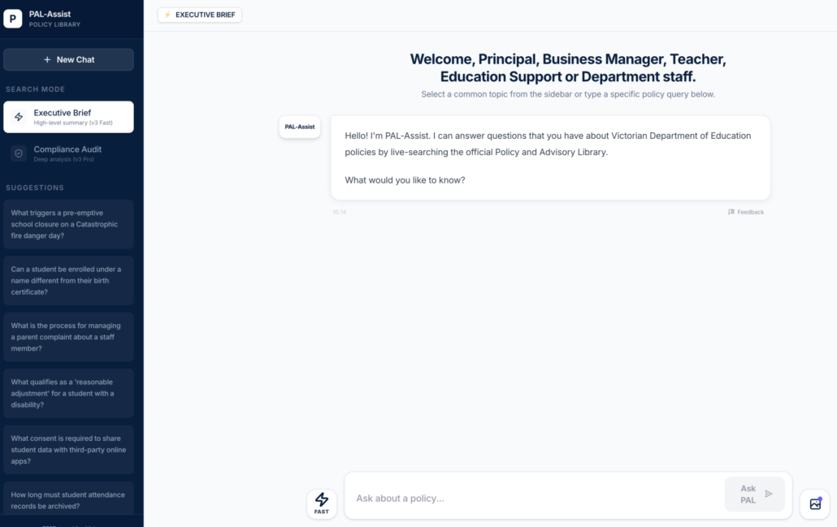Click the Executive Brief lightning icon in sidebar
Image resolution: width=837 pixels, height=527 pixels.
click(19, 117)
